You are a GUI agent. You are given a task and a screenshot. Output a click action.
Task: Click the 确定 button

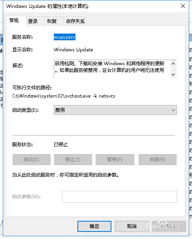pos(94,226)
